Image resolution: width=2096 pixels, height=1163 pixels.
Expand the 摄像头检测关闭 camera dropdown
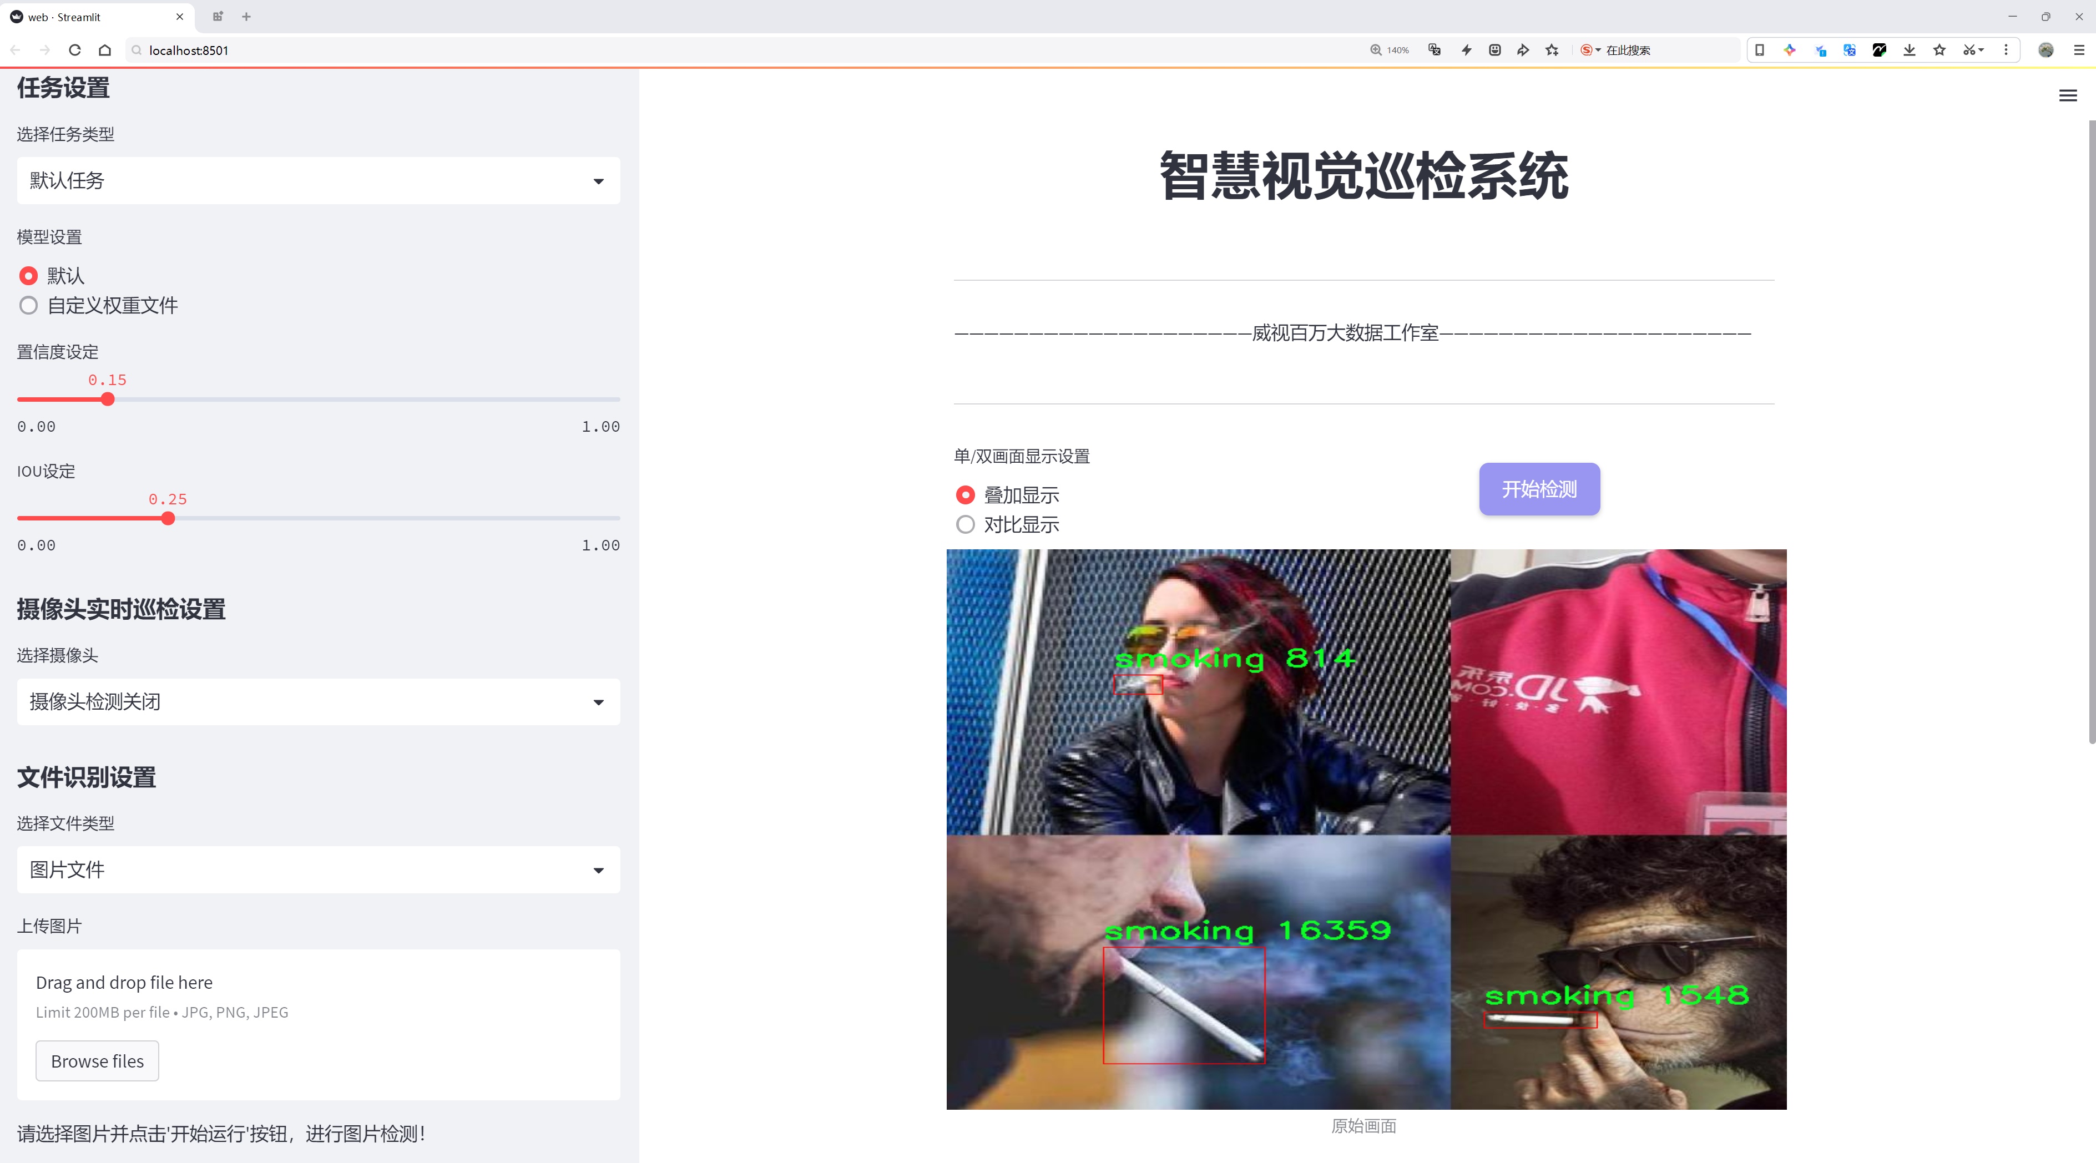[318, 702]
